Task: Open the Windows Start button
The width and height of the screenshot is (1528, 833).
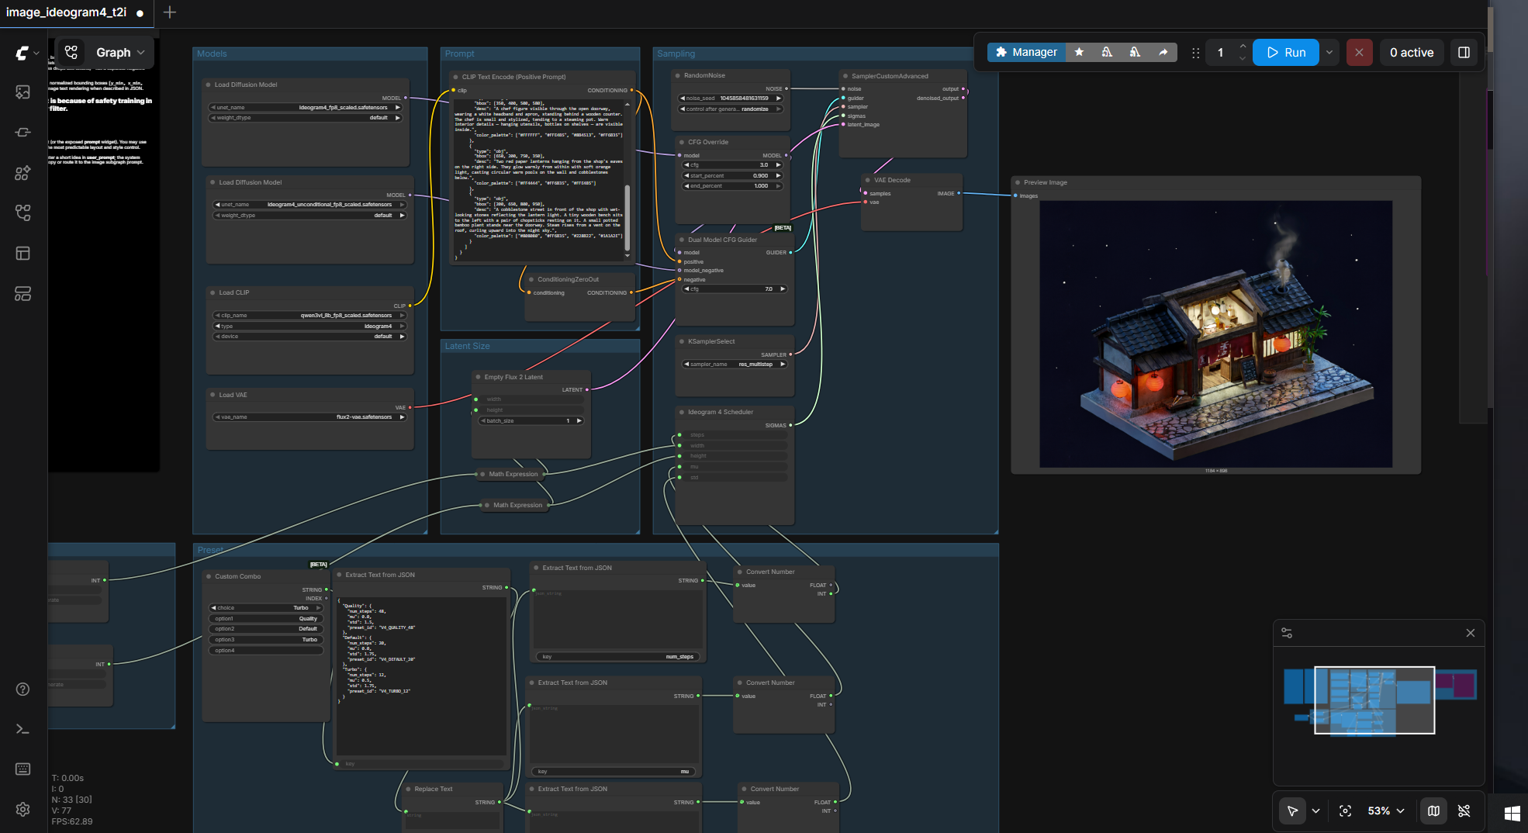Action: [1512, 813]
